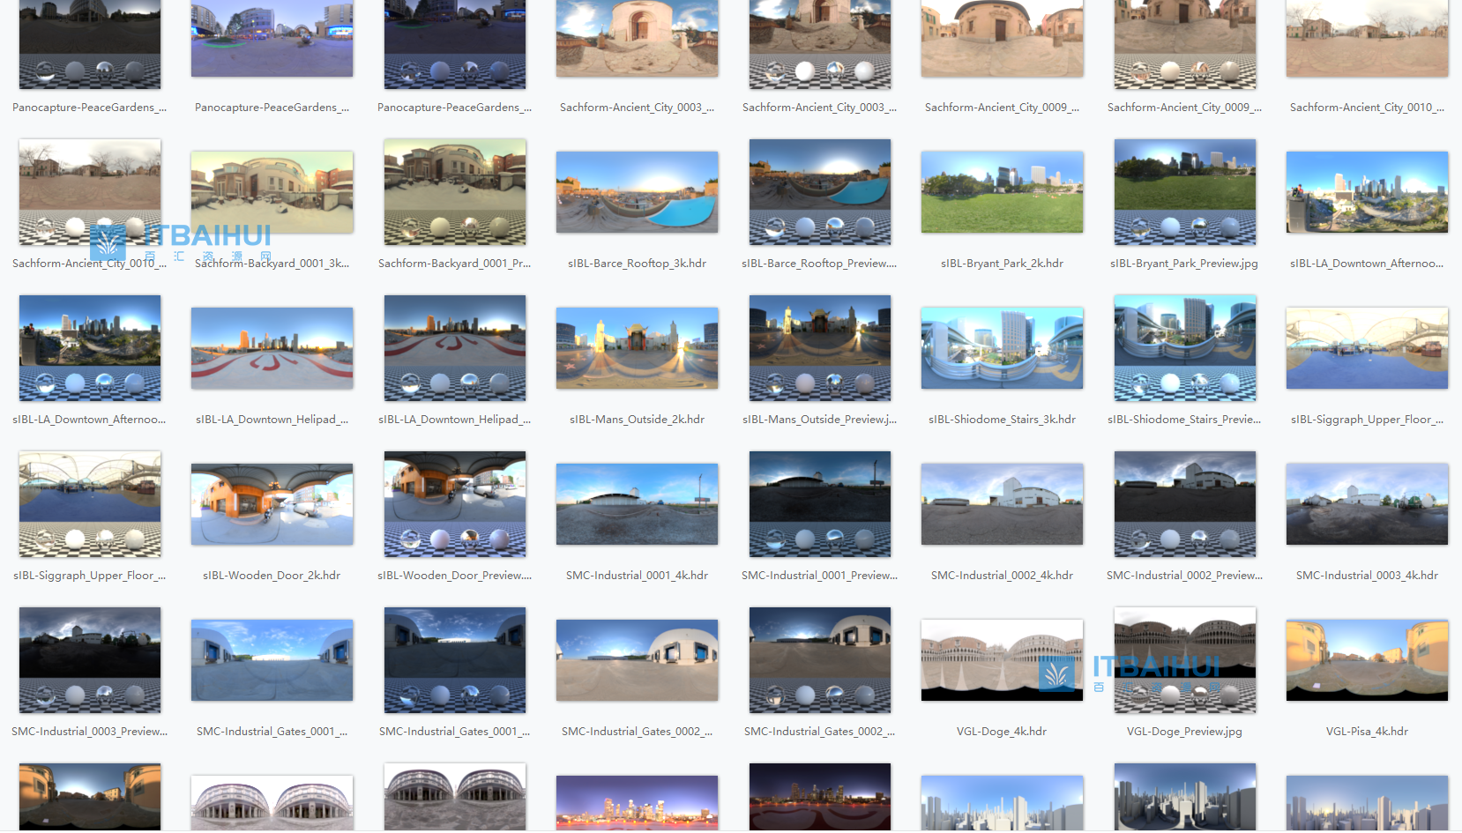This screenshot has width=1462, height=833.
Task: Select the VGL-Doge_4k.hdr thumbnail
Action: point(1002,660)
